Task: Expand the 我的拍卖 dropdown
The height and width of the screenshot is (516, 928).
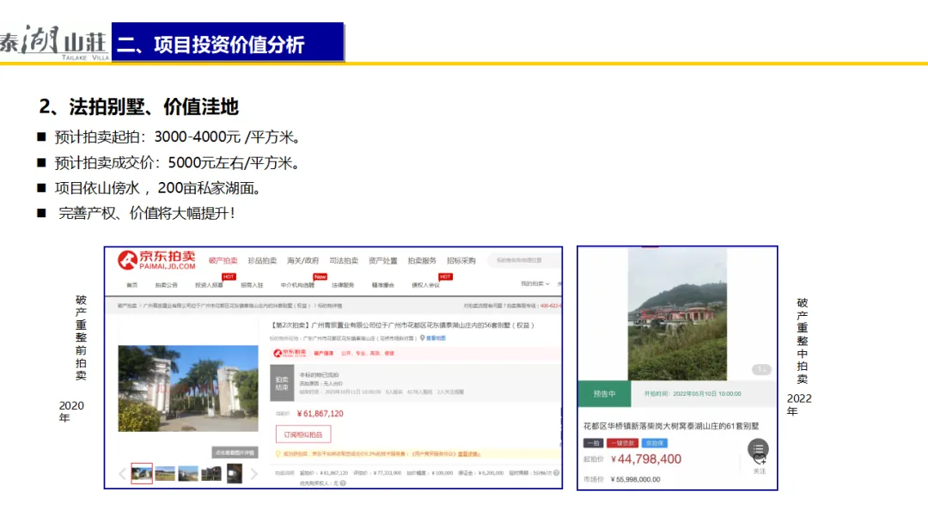Action: 535,283
